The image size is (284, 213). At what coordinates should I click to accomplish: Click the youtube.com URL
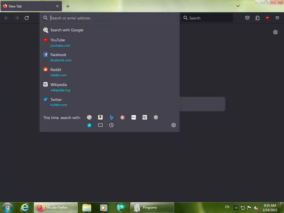pyautogui.click(x=60, y=45)
